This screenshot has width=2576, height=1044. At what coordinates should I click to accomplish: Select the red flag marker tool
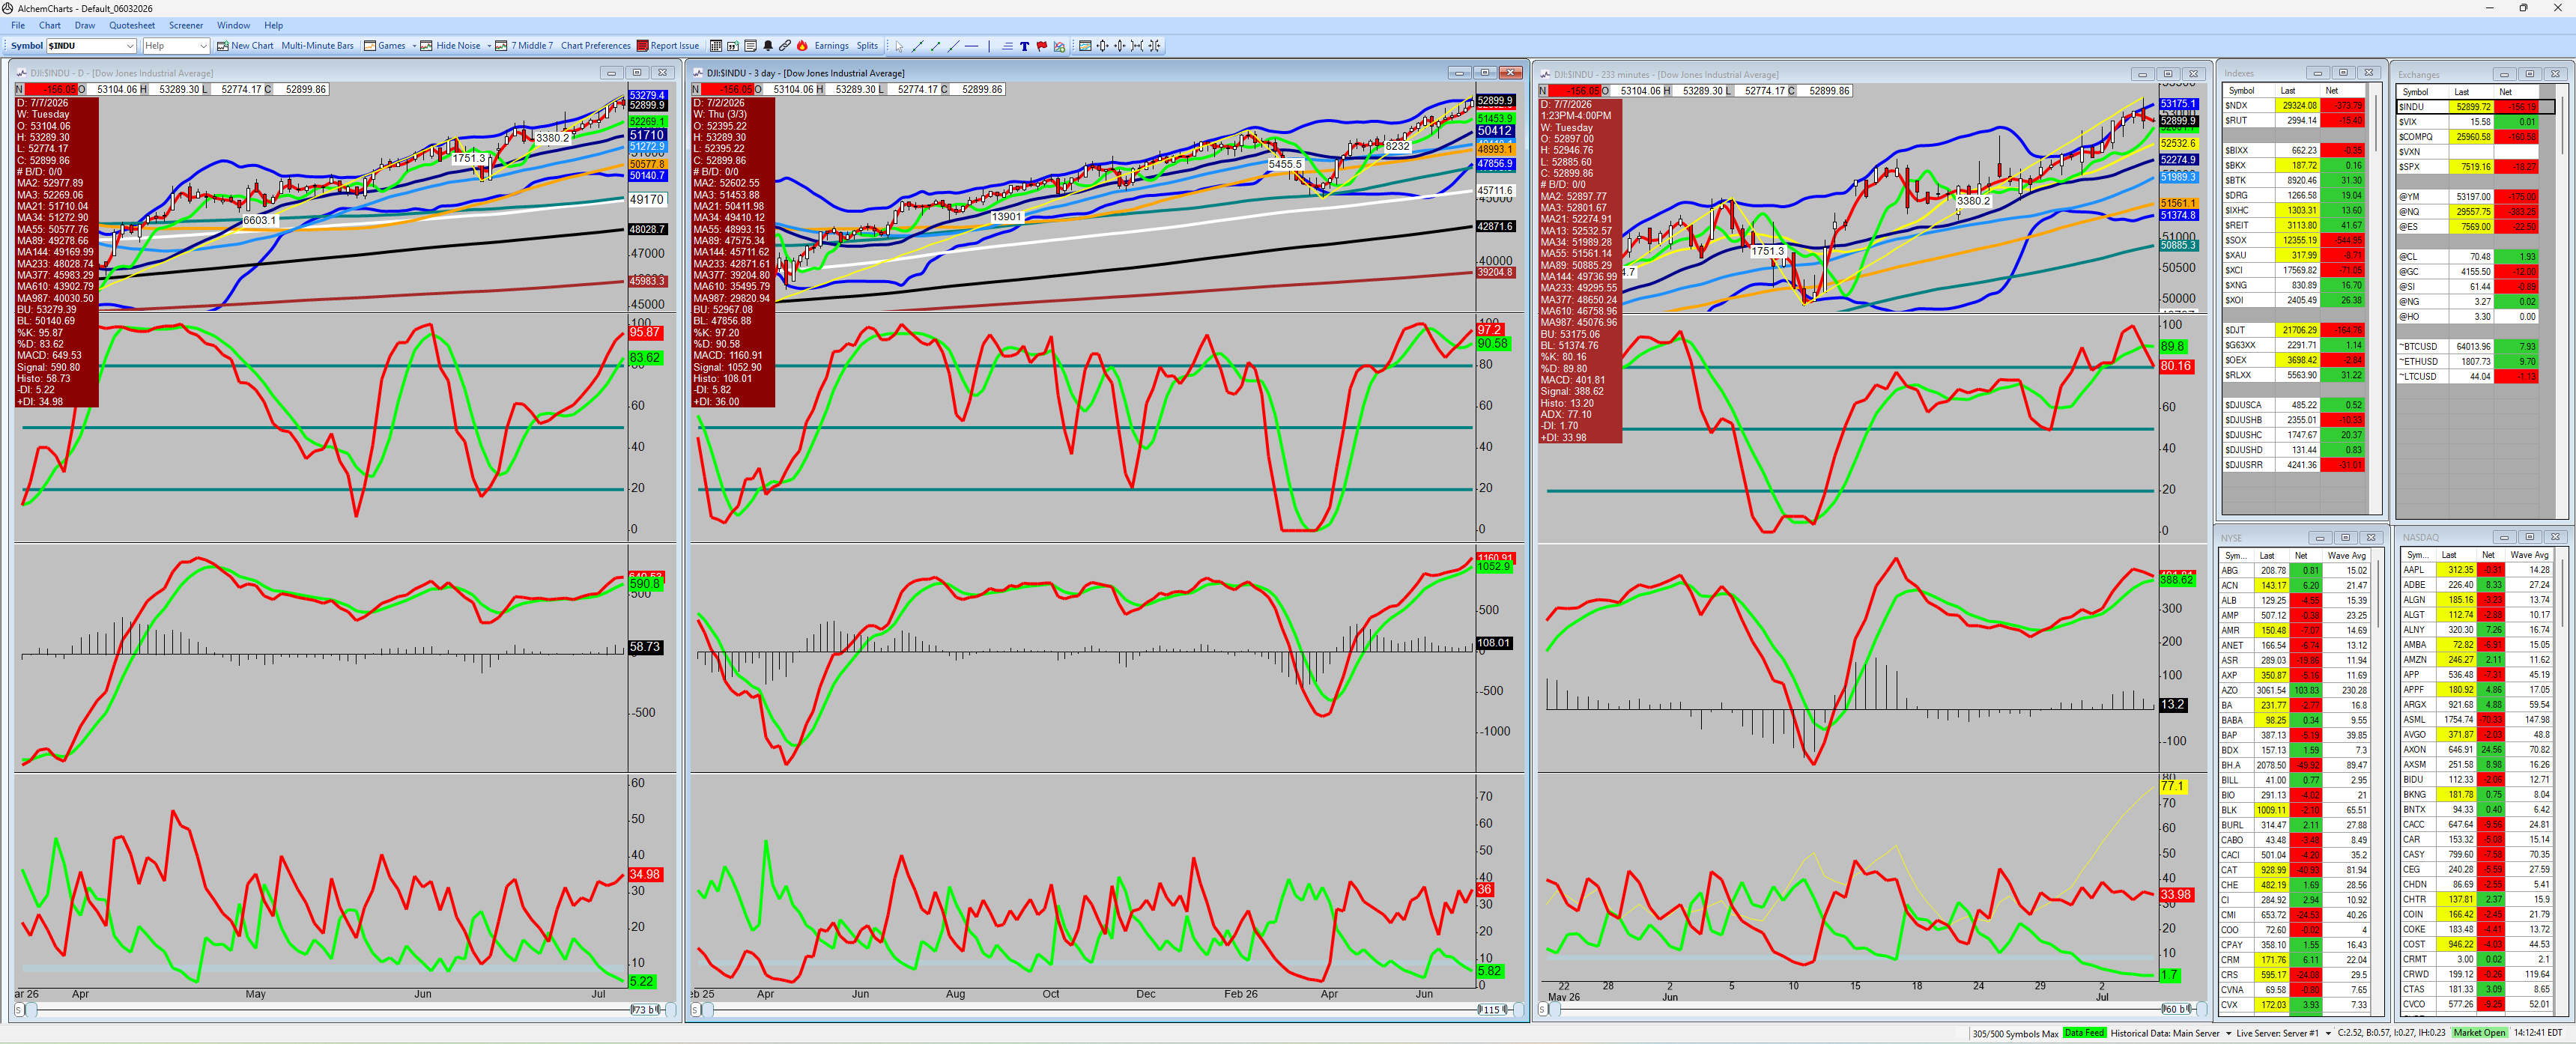1042,46
